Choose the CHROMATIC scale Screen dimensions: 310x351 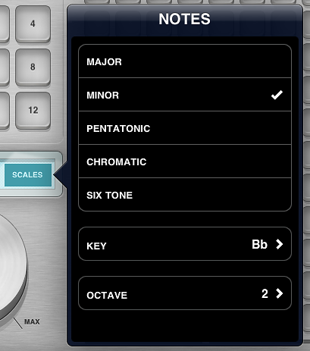(185, 161)
